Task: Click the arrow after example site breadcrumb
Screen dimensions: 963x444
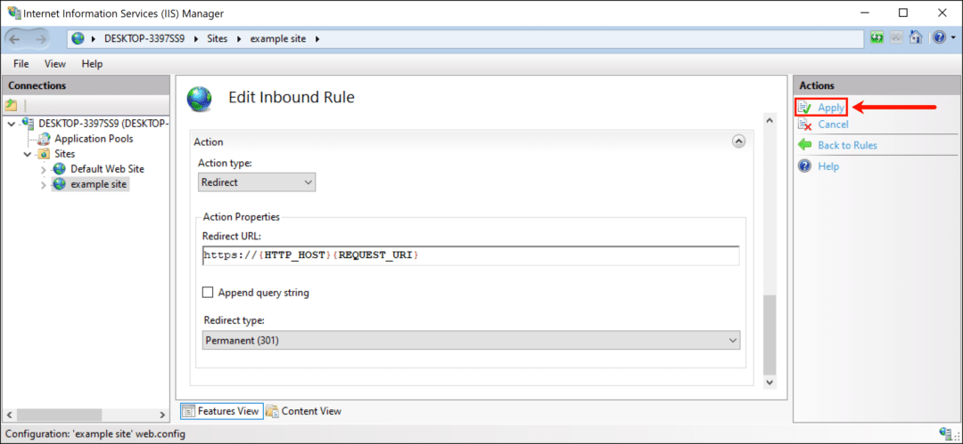Action: pos(317,38)
